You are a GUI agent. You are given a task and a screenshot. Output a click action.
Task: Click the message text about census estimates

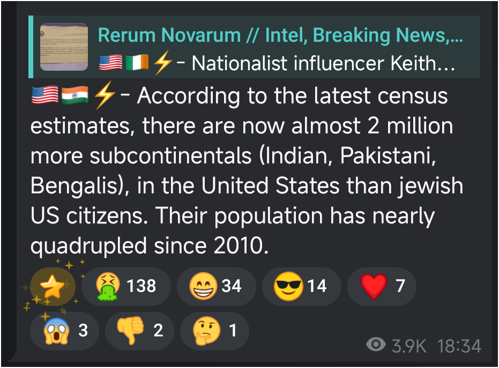(247, 170)
